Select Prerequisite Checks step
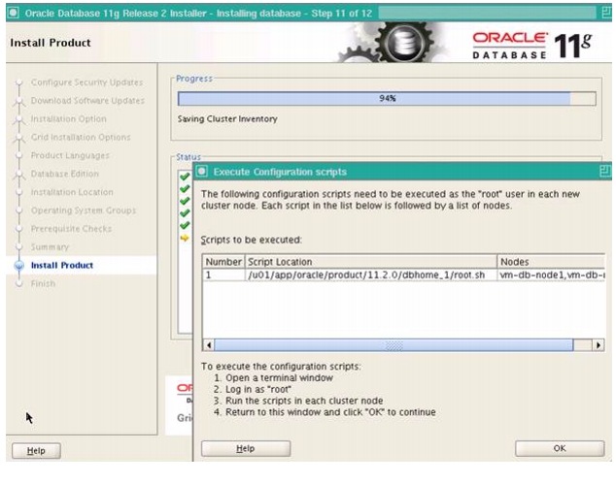Viewport: 616px width, 484px height. [x=71, y=229]
